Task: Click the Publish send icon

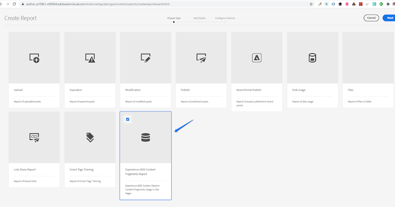Action: tap(201, 57)
